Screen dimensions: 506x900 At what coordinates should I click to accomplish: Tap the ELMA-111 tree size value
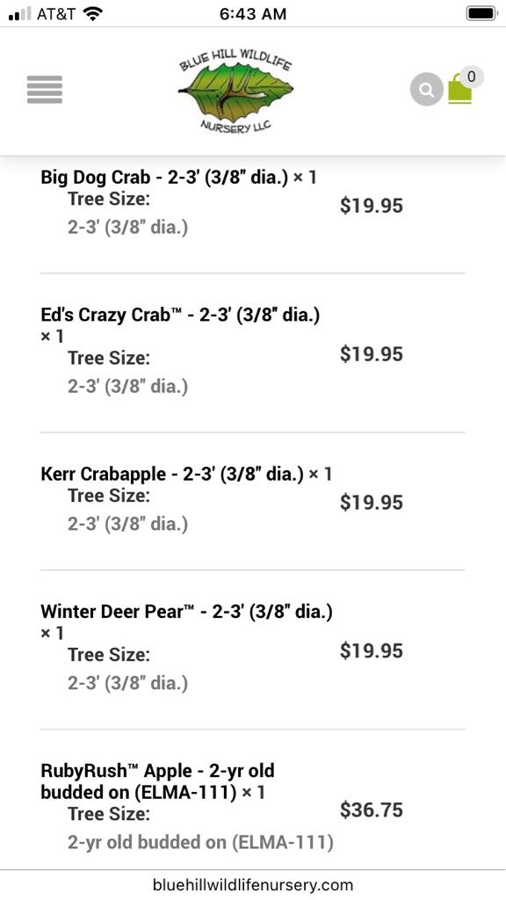(x=200, y=842)
